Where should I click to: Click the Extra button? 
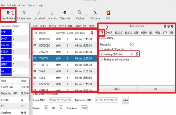point(125,100)
